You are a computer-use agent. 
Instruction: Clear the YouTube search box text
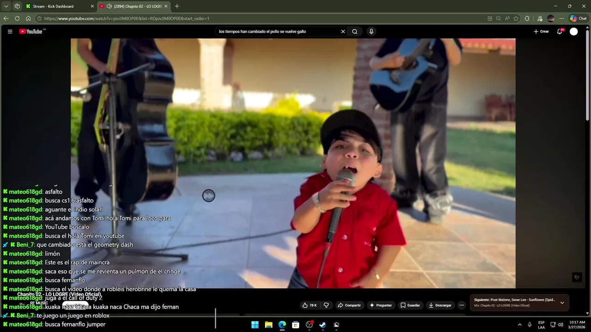pos(343,31)
